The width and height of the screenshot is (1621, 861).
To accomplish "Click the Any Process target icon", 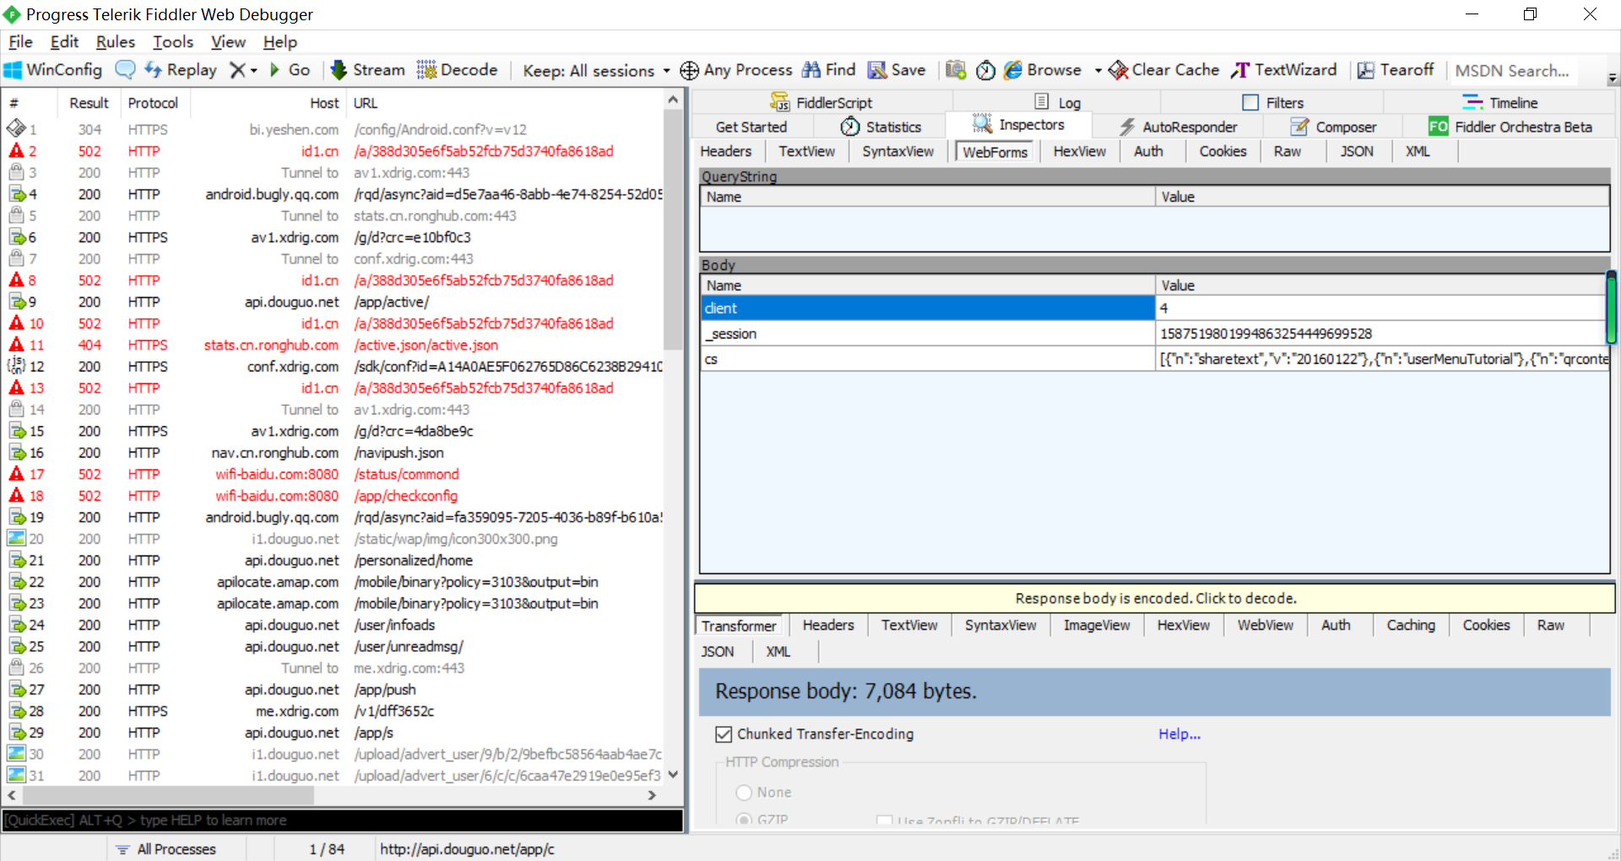I will [689, 70].
